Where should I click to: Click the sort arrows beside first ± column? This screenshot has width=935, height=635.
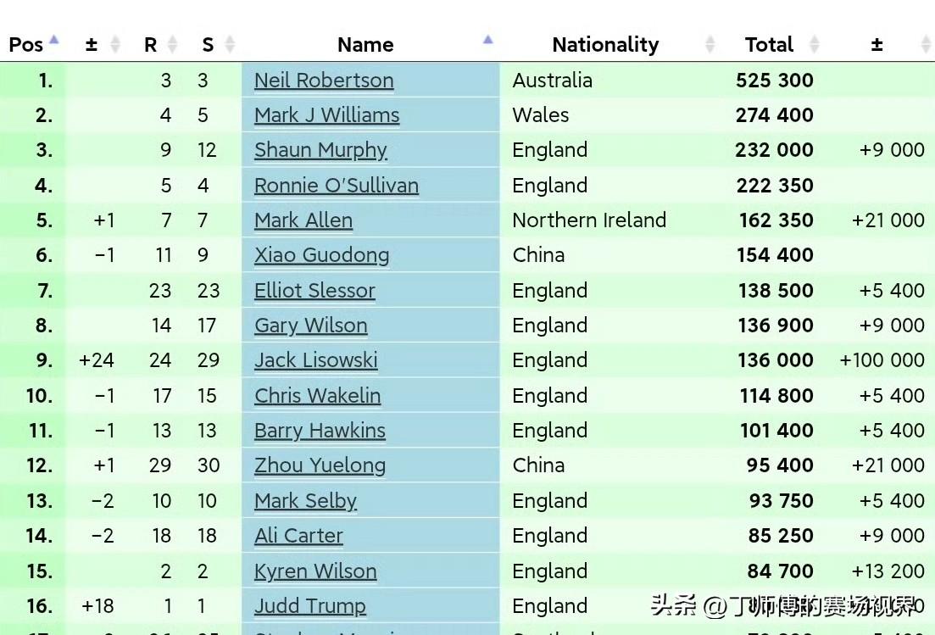pyautogui.click(x=115, y=44)
